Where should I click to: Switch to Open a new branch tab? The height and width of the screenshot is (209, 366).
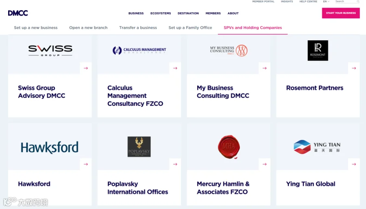click(88, 28)
